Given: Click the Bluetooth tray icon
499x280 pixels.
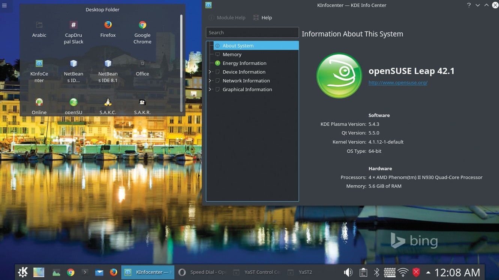Looking at the screenshot, I should pos(376,272).
